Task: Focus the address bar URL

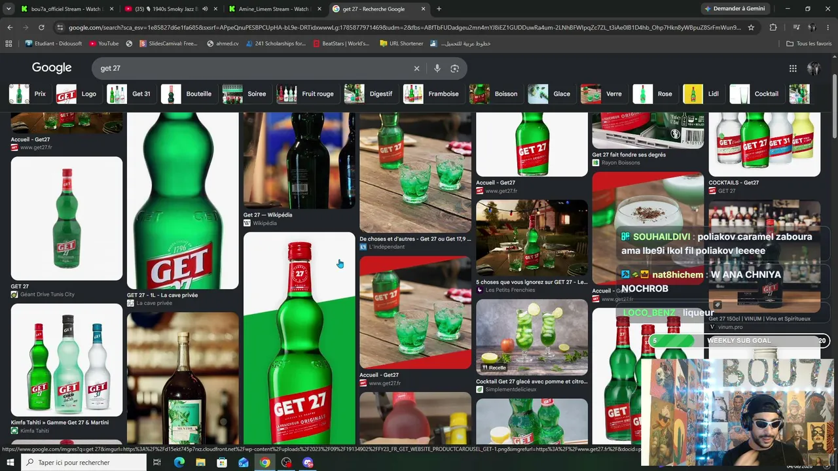Action: (405, 27)
